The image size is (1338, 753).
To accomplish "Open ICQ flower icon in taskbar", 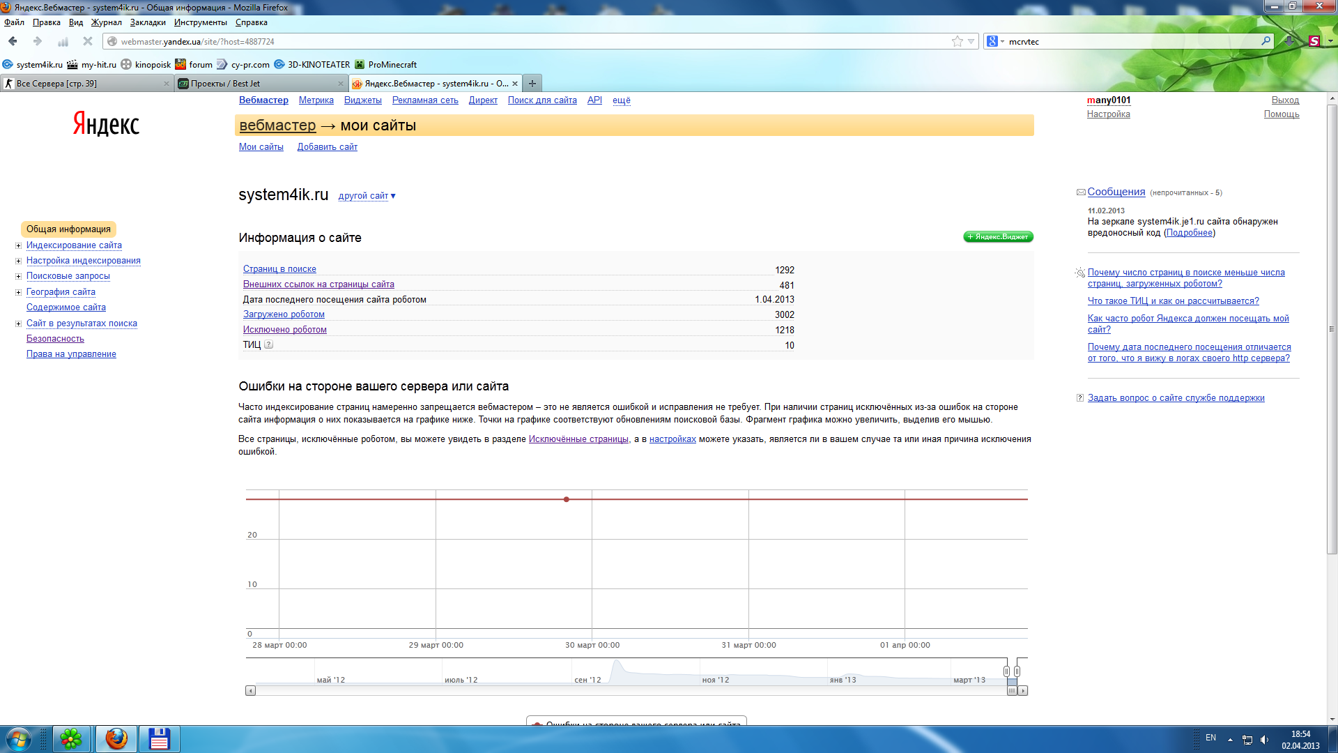I will 71,739.
